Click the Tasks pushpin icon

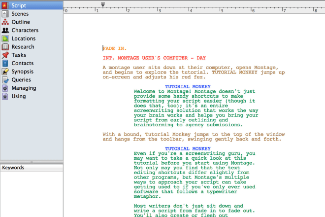[5, 55]
